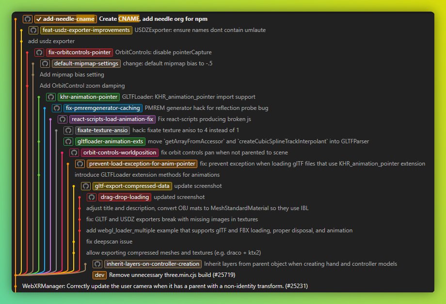446x304 pixels.
Task: Open commit 'introduce GLTFLoader extension methods for animations'
Action: 147,175
